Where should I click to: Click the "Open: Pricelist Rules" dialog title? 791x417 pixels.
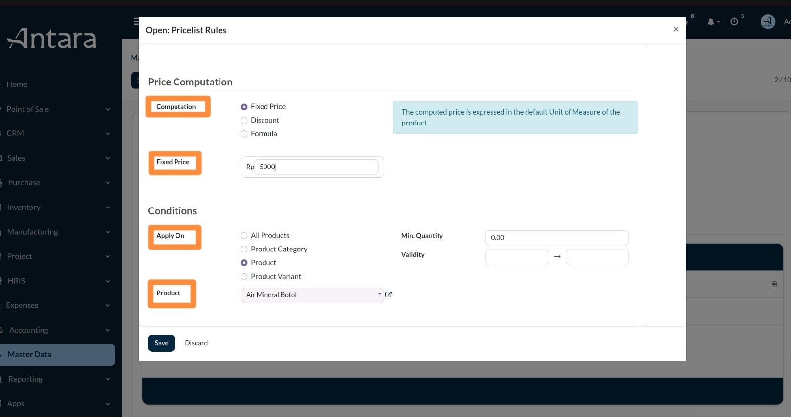(186, 30)
